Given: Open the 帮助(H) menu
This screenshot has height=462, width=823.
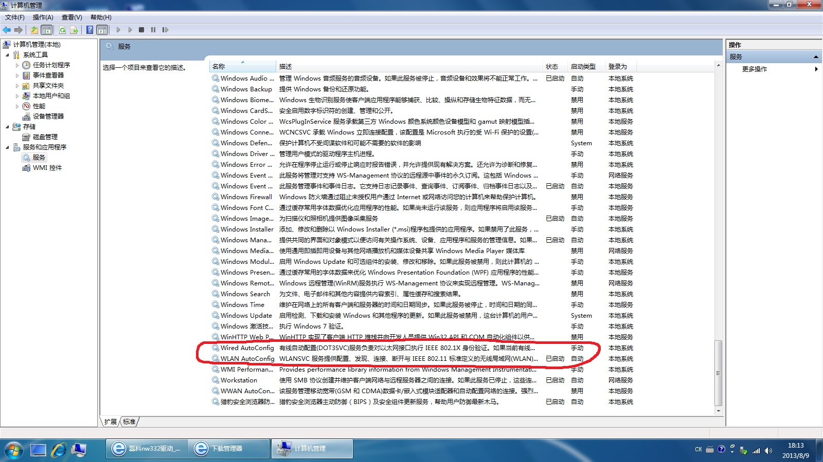Looking at the screenshot, I should click(x=101, y=17).
